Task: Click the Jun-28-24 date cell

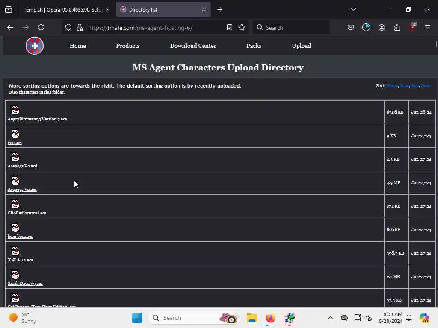Action: [x=422, y=112]
